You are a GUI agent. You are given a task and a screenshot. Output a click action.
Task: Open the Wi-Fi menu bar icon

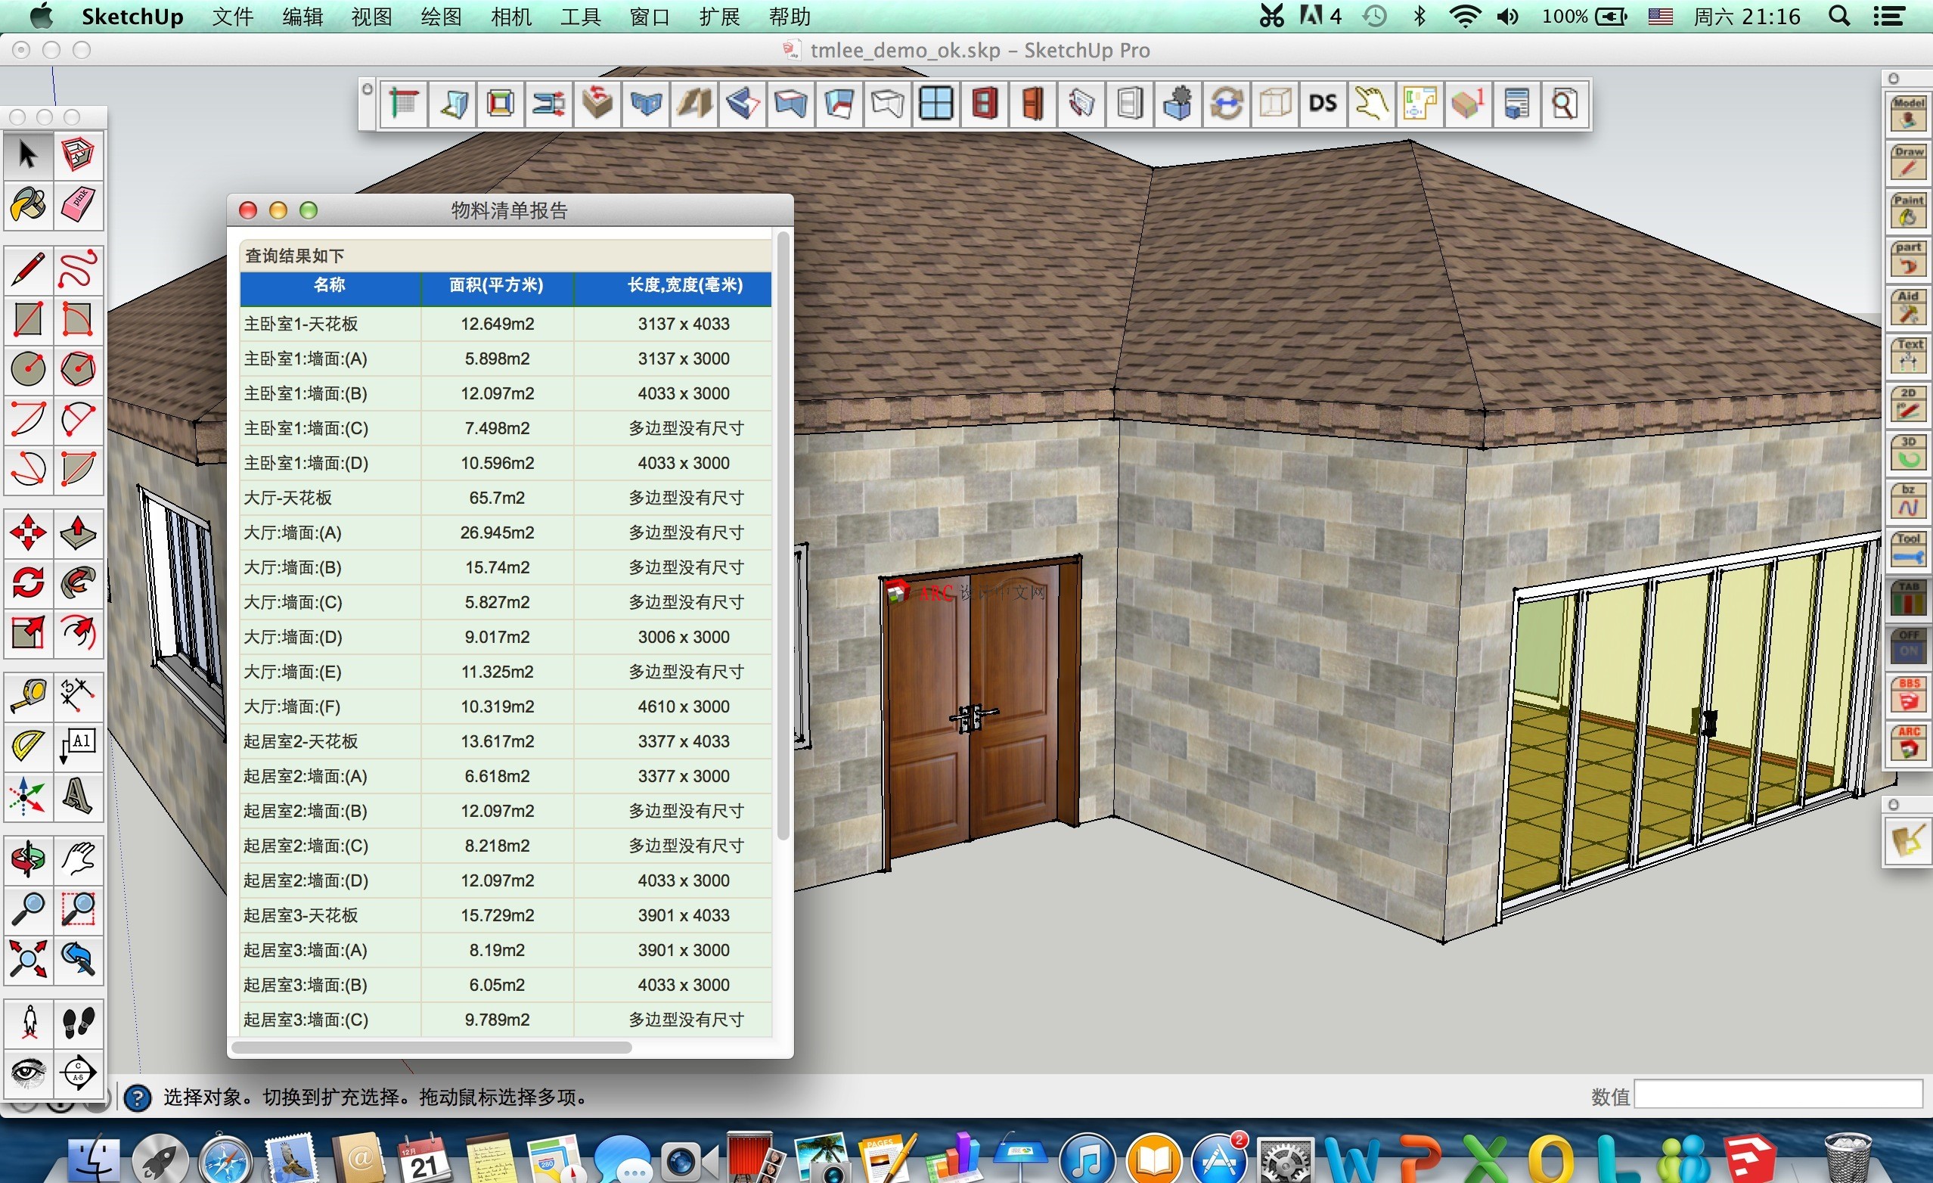1465,16
